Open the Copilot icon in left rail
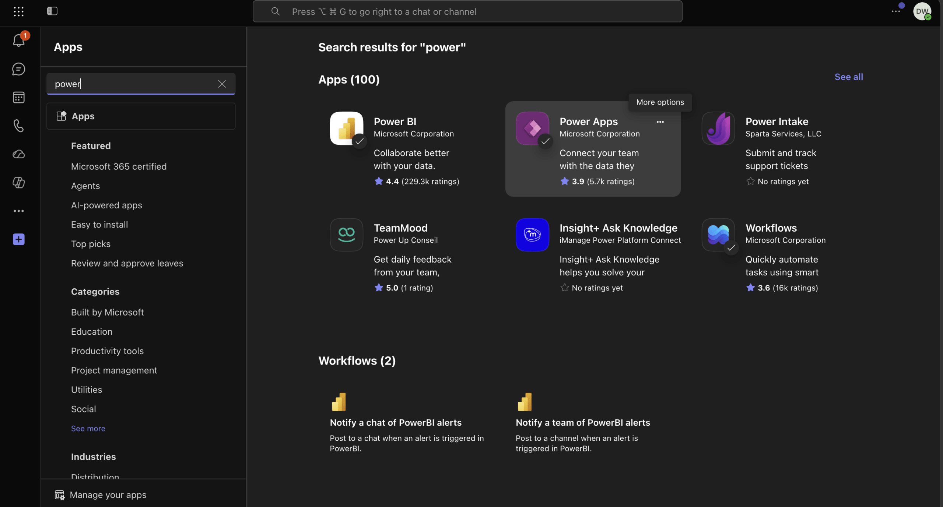943x507 pixels. 19,182
